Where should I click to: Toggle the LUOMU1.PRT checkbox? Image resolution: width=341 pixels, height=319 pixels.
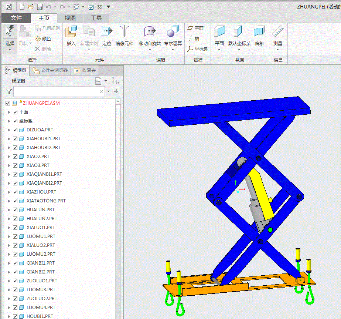click(x=15, y=236)
